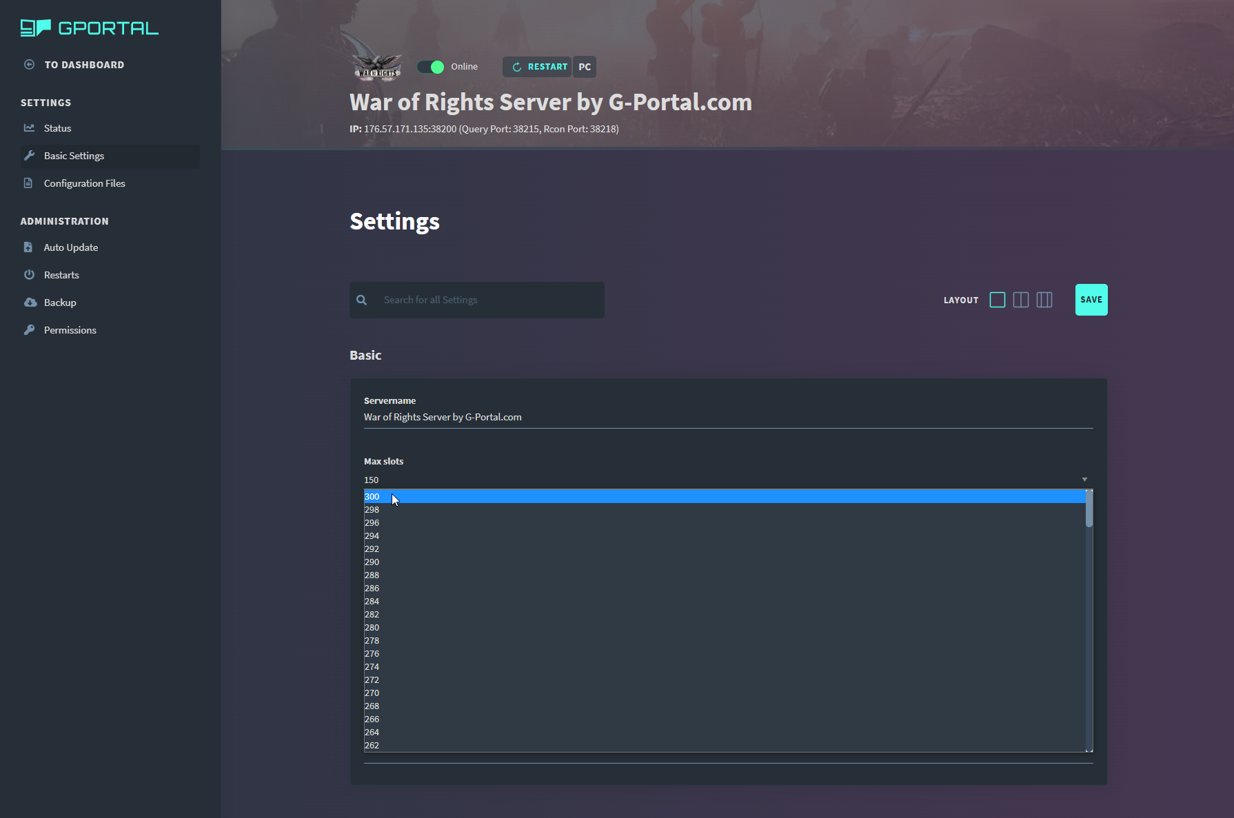Select 272 in the slots list
Image resolution: width=1234 pixels, height=818 pixels.
pyautogui.click(x=725, y=680)
